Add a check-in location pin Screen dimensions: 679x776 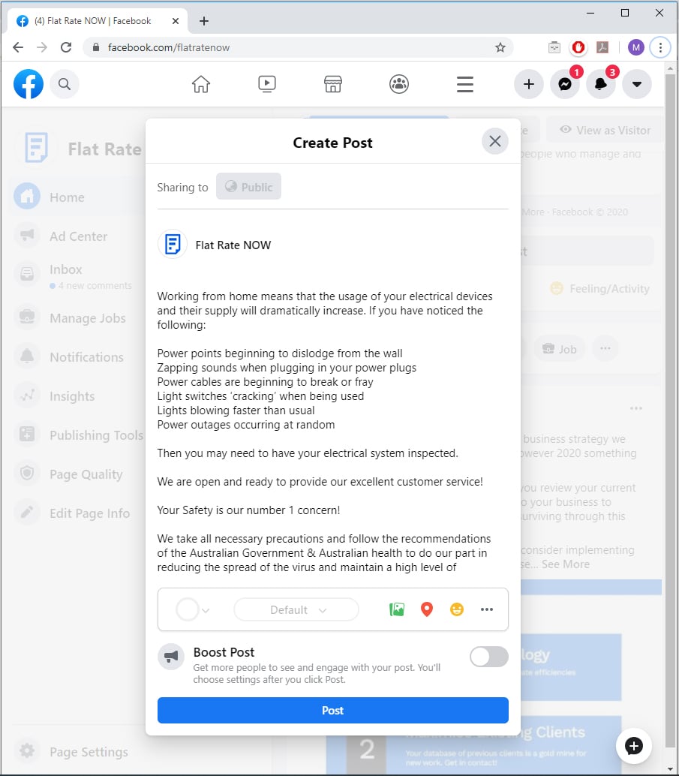(x=427, y=609)
